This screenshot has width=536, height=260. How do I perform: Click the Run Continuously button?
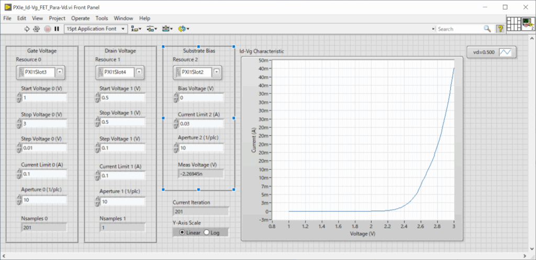[x=37, y=29]
